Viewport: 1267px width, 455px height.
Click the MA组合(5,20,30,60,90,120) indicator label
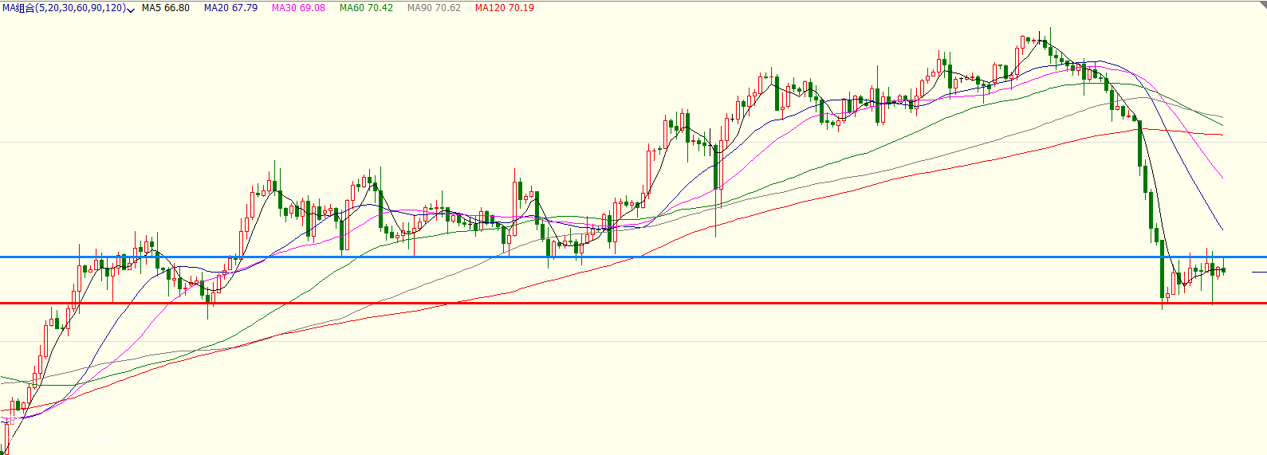coord(64,8)
